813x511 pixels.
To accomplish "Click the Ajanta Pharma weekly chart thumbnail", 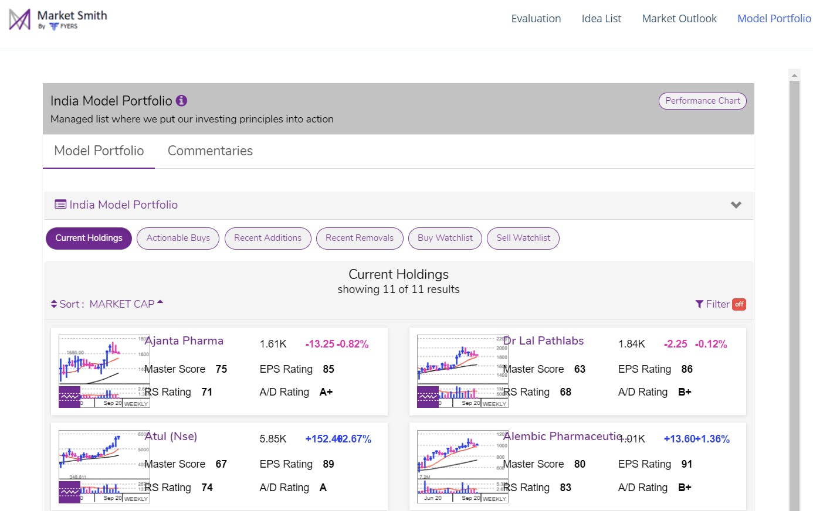I will point(104,372).
